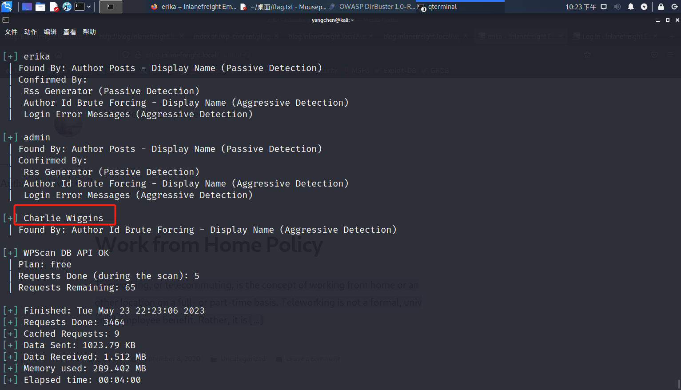Switch to flag.txt Mousepad window

click(x=283, y=7)
